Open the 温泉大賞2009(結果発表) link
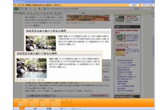This screenshot has width=168, height=110. [126, 91]
